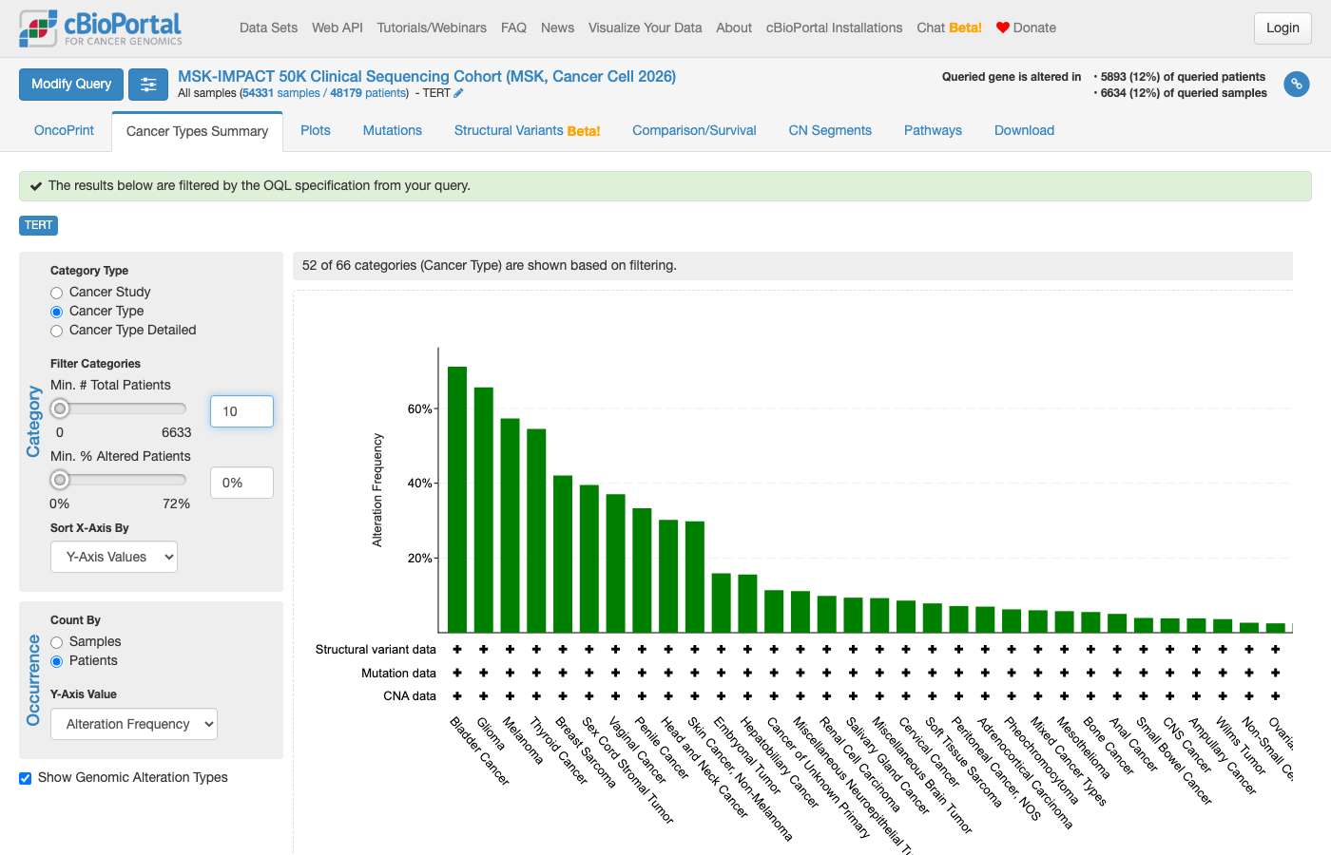Screen dimensions: 1331x855
Task: Open MSK-IMPACT 50K study title link
Action: [427, 76]
